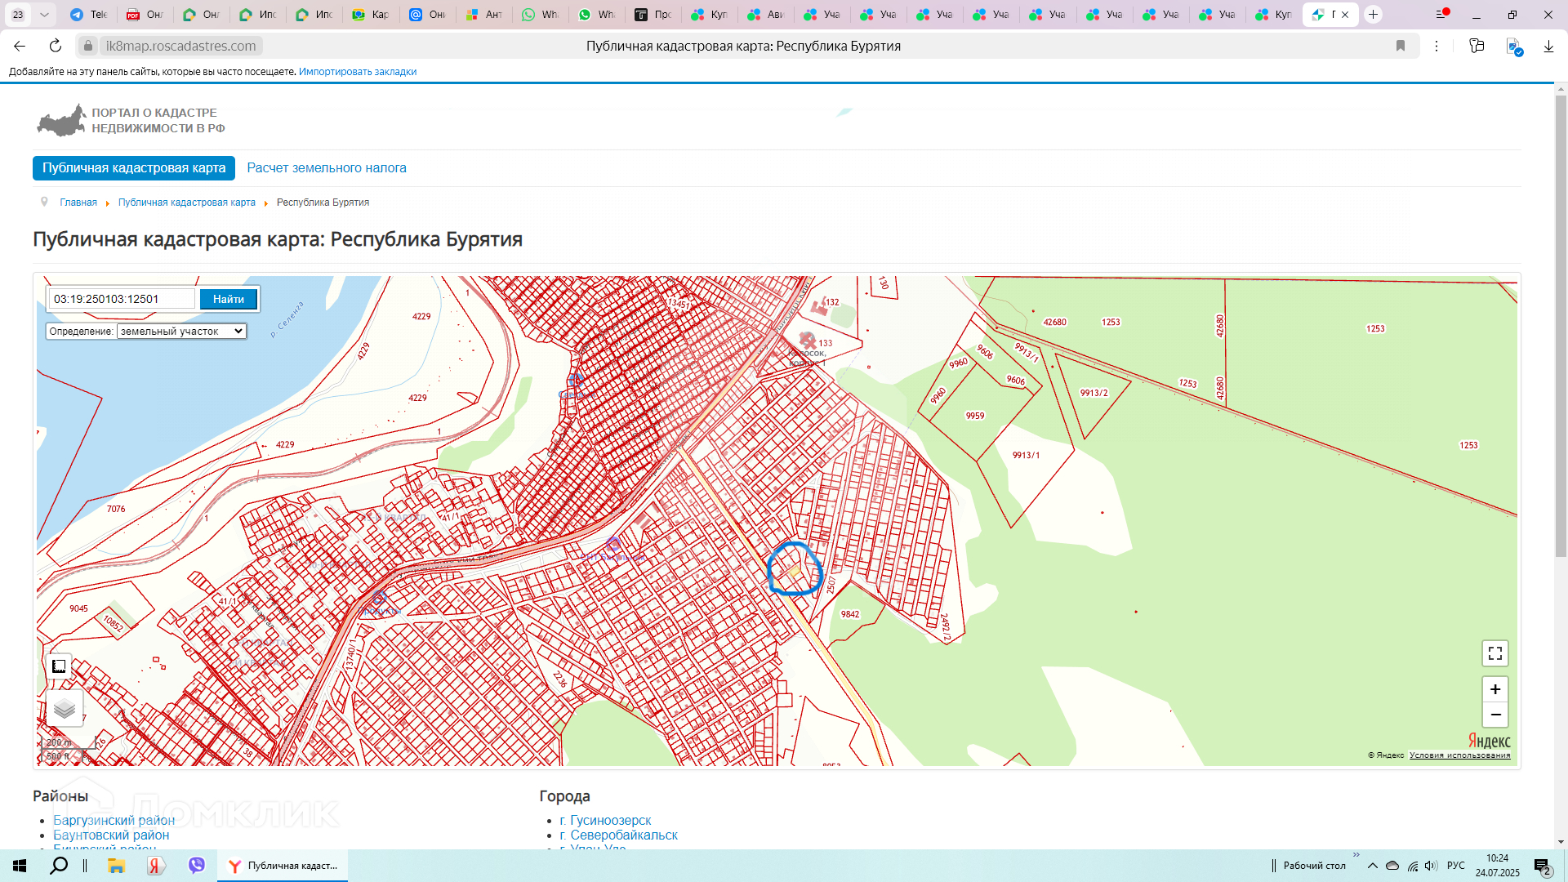Click the bookmark icon in address bar

1401,46
